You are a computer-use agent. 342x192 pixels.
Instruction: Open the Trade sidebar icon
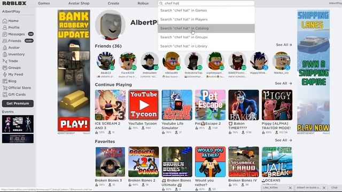coord(5,61)
